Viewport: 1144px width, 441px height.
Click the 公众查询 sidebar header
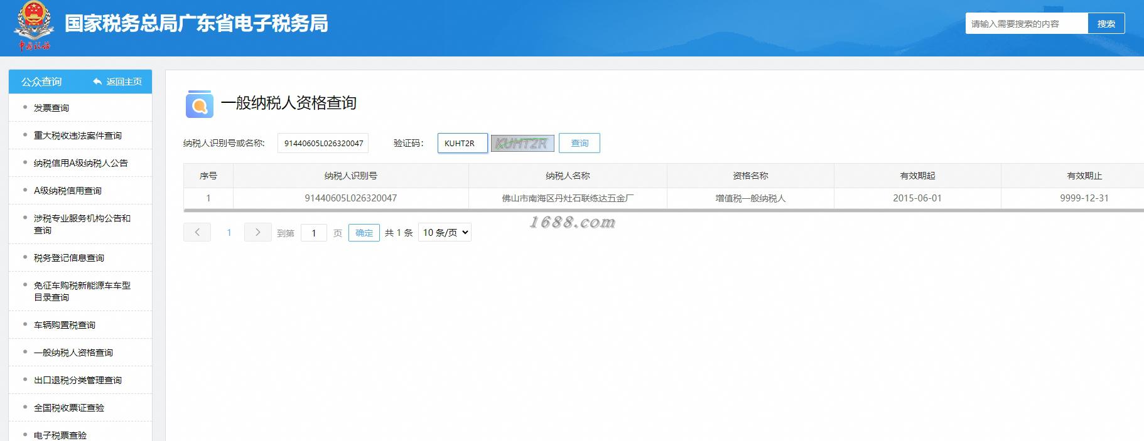[x=41, y=82]
